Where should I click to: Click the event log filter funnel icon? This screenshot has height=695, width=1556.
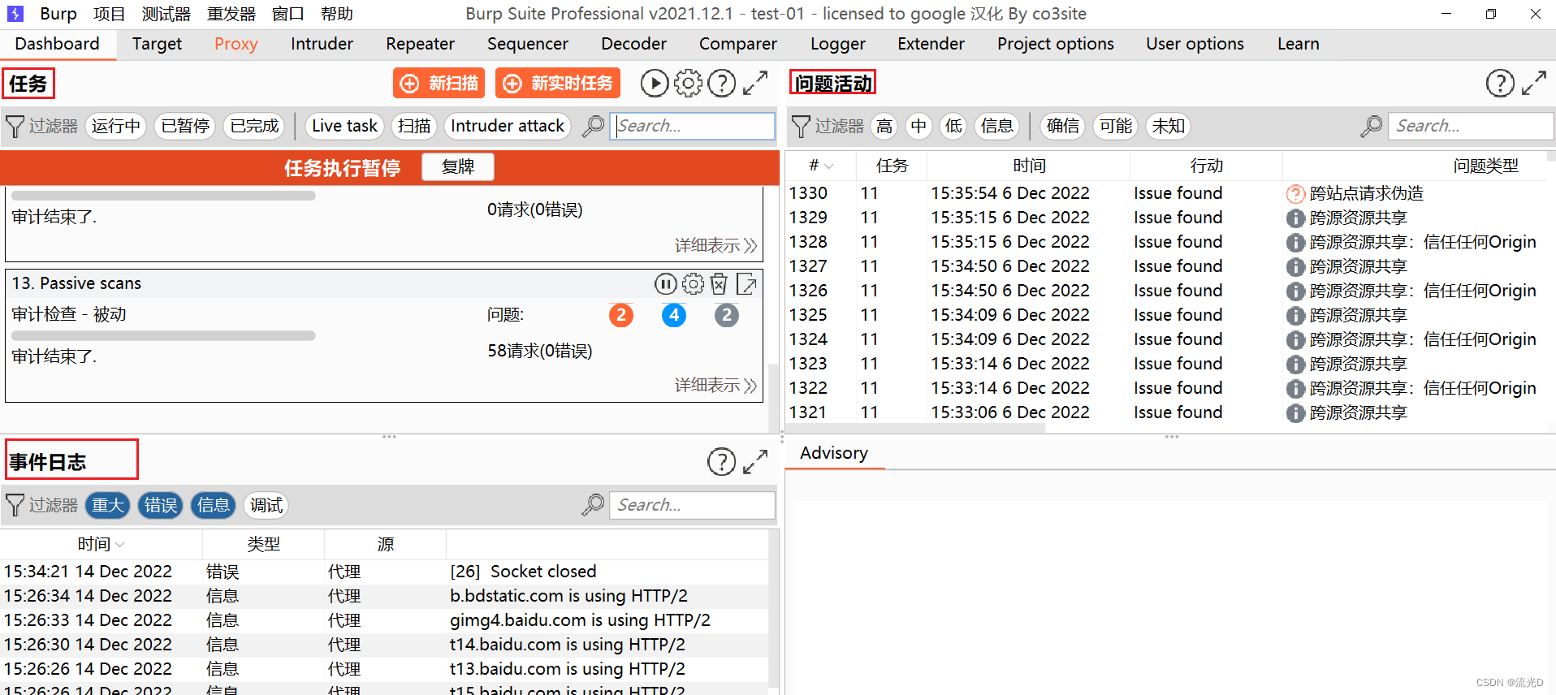coord(15,506)
